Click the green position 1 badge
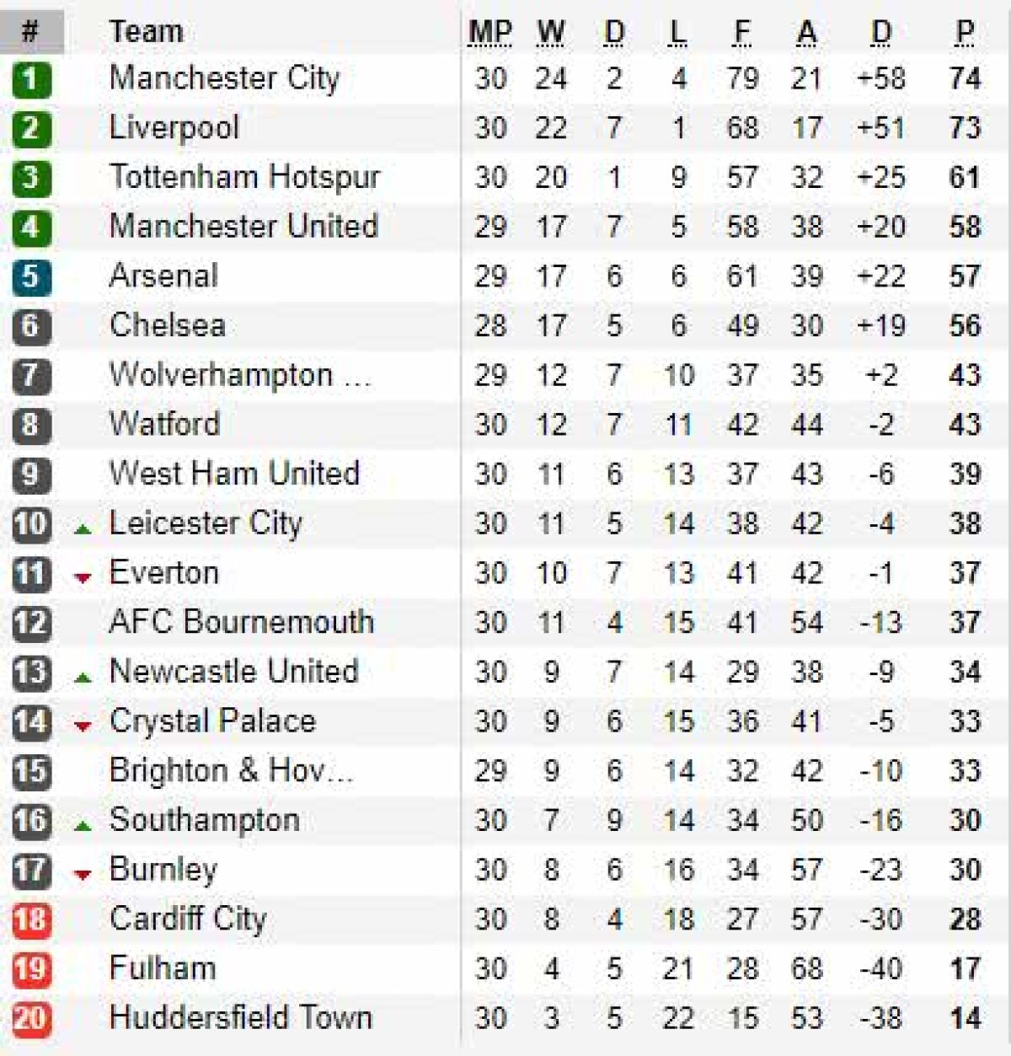 [31, 79]
